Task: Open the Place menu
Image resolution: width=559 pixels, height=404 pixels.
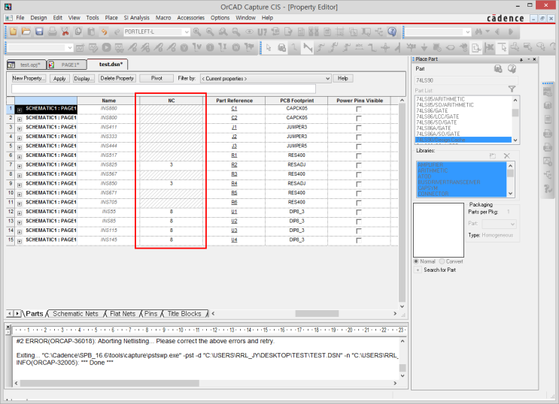Action: tap(111, 17)
